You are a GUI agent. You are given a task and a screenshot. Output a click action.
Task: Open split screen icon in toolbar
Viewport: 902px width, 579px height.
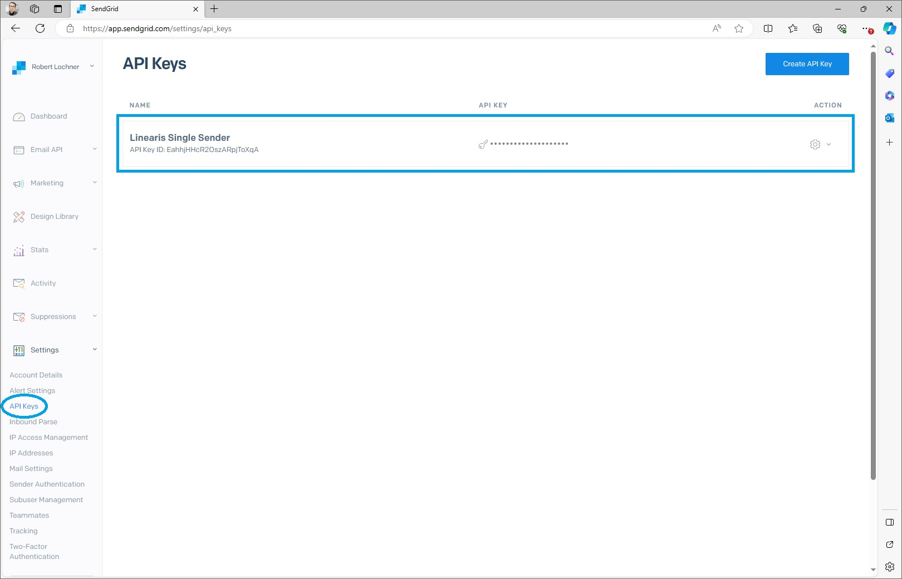point(768,28)
